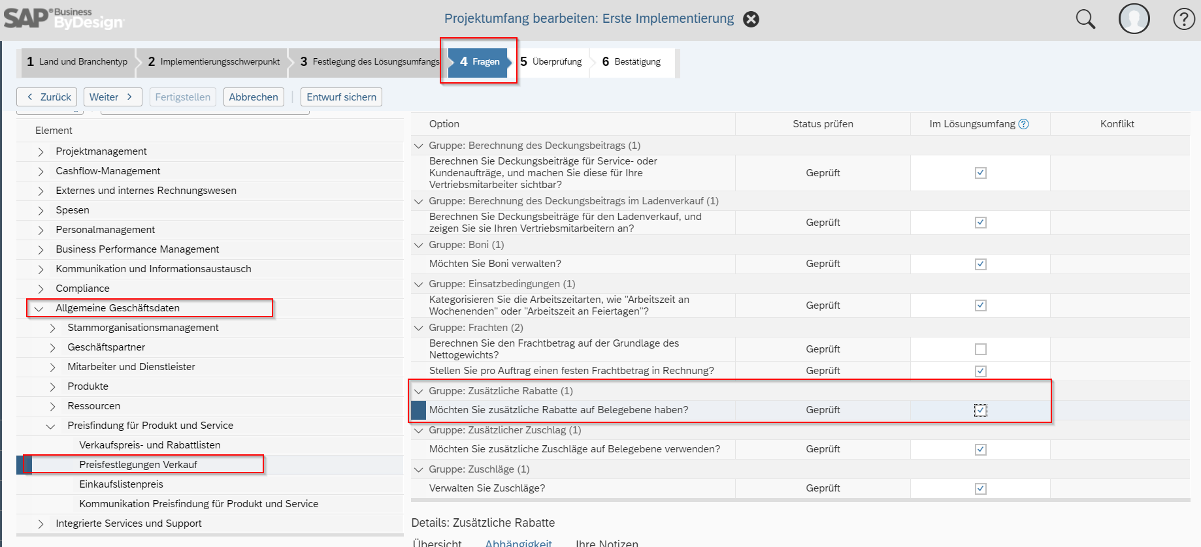Image resolution: width=1201 pixels, height=547 pixels.
Task: Go back with the Zurück button
Action: tap(47, 97)
